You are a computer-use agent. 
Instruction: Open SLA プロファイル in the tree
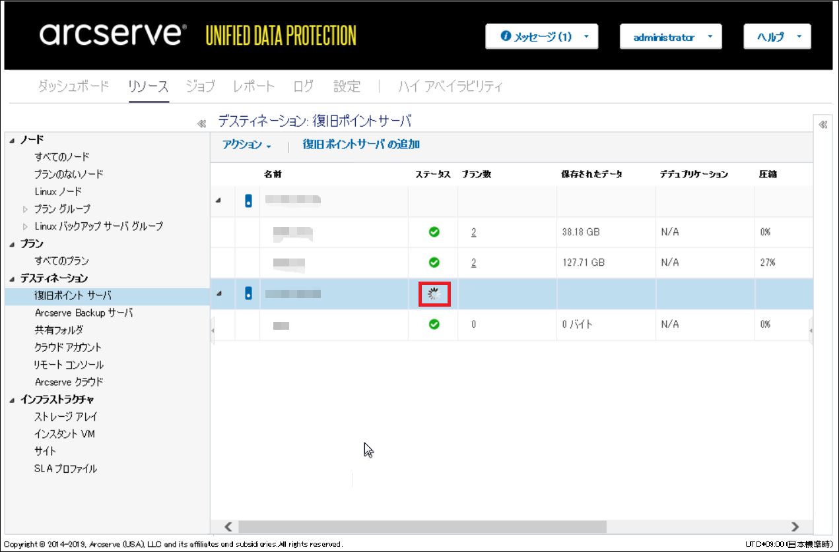(x=65, y=469)
